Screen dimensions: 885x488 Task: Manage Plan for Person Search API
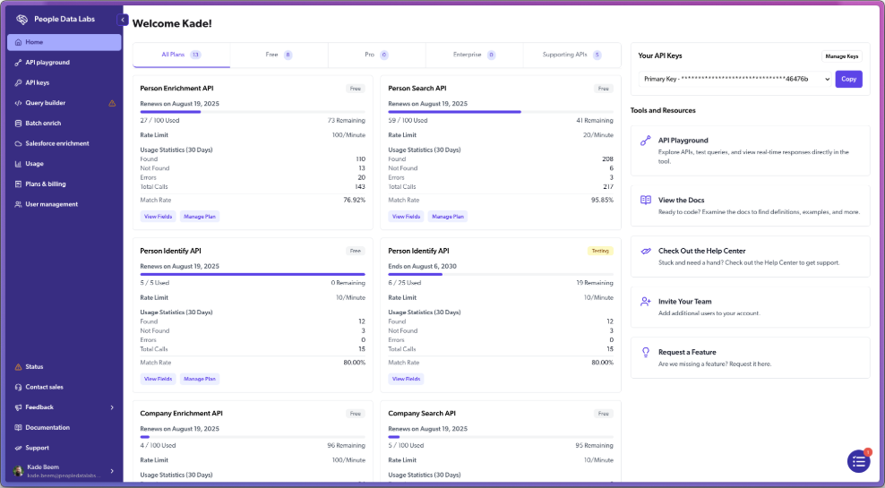[x=448, y=217]
